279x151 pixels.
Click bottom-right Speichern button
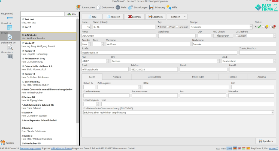point(266,141)
